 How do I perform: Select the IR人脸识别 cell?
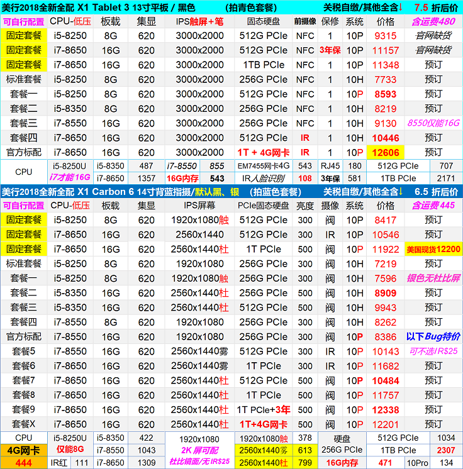pyautogui.click(x=264, y=179)
